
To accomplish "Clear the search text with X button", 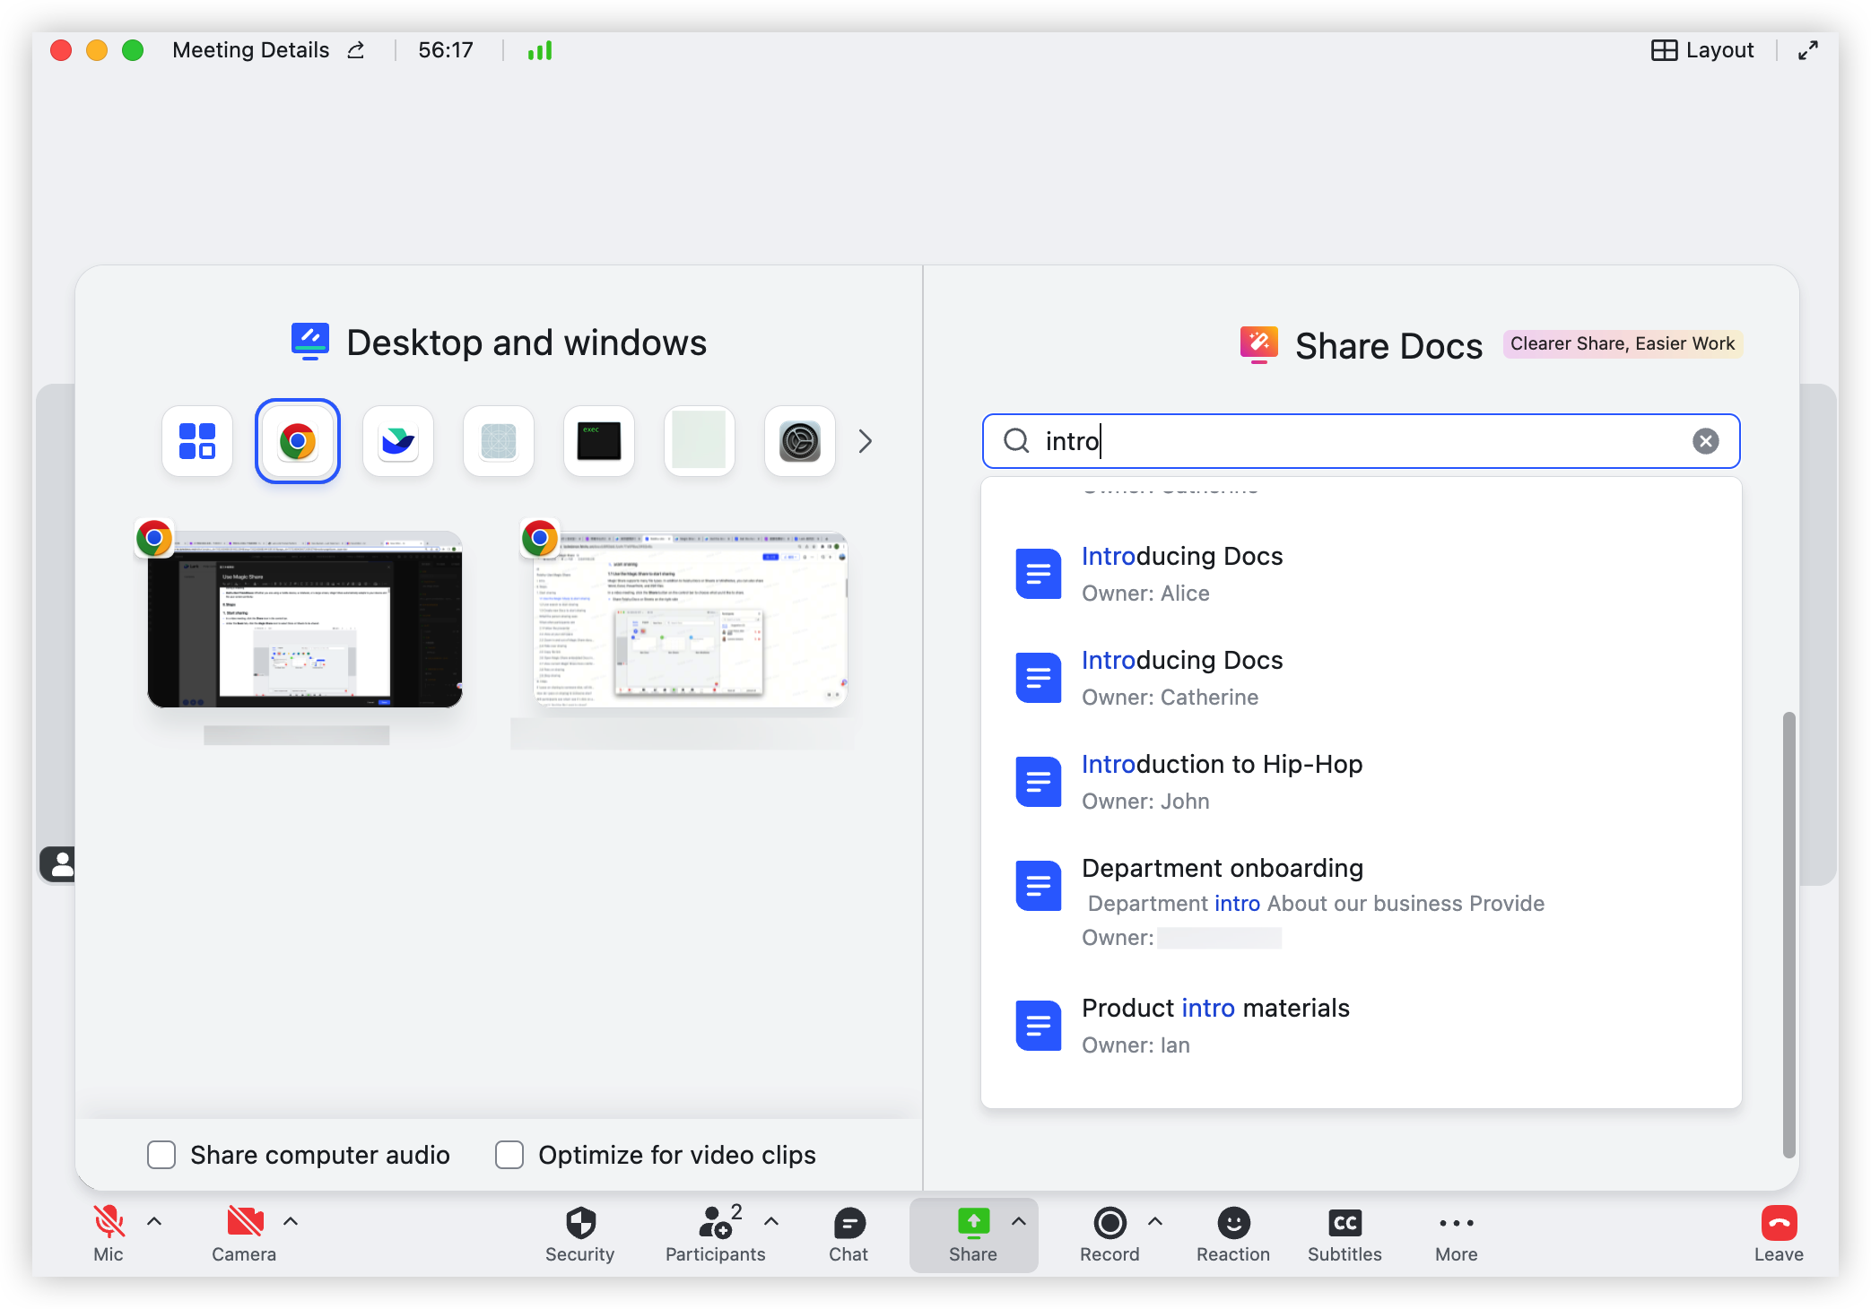I will (x=1706, y=441).
